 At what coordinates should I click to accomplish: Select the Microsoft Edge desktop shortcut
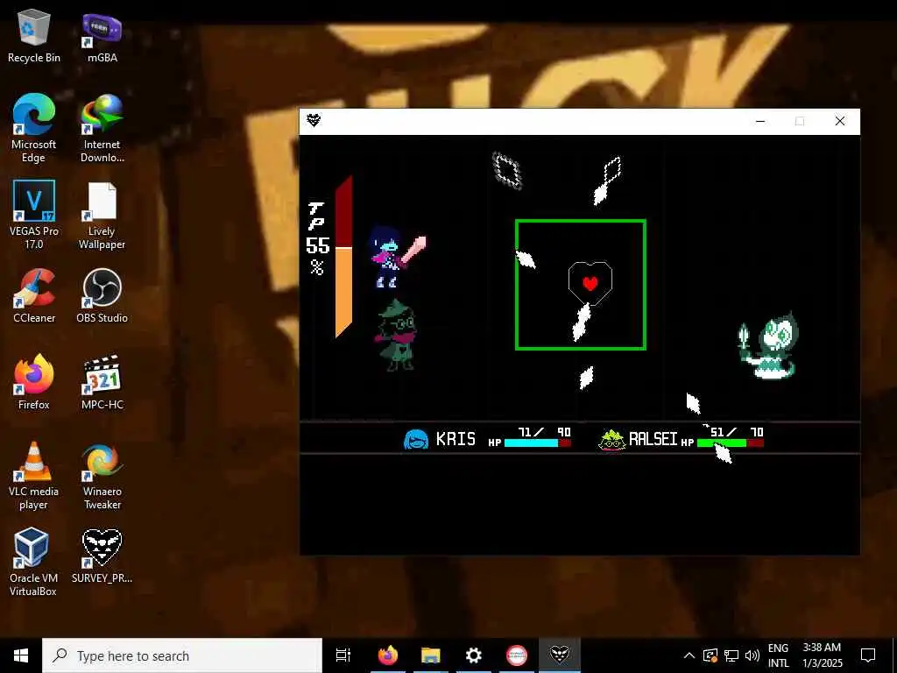point(34,128)
